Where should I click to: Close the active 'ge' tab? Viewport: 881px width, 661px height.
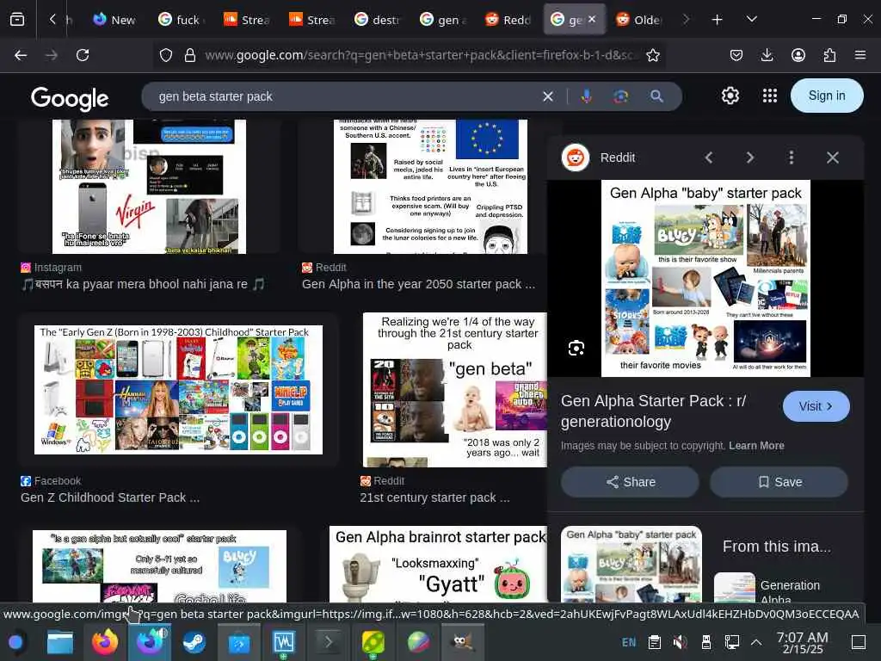tap(592, 19)
